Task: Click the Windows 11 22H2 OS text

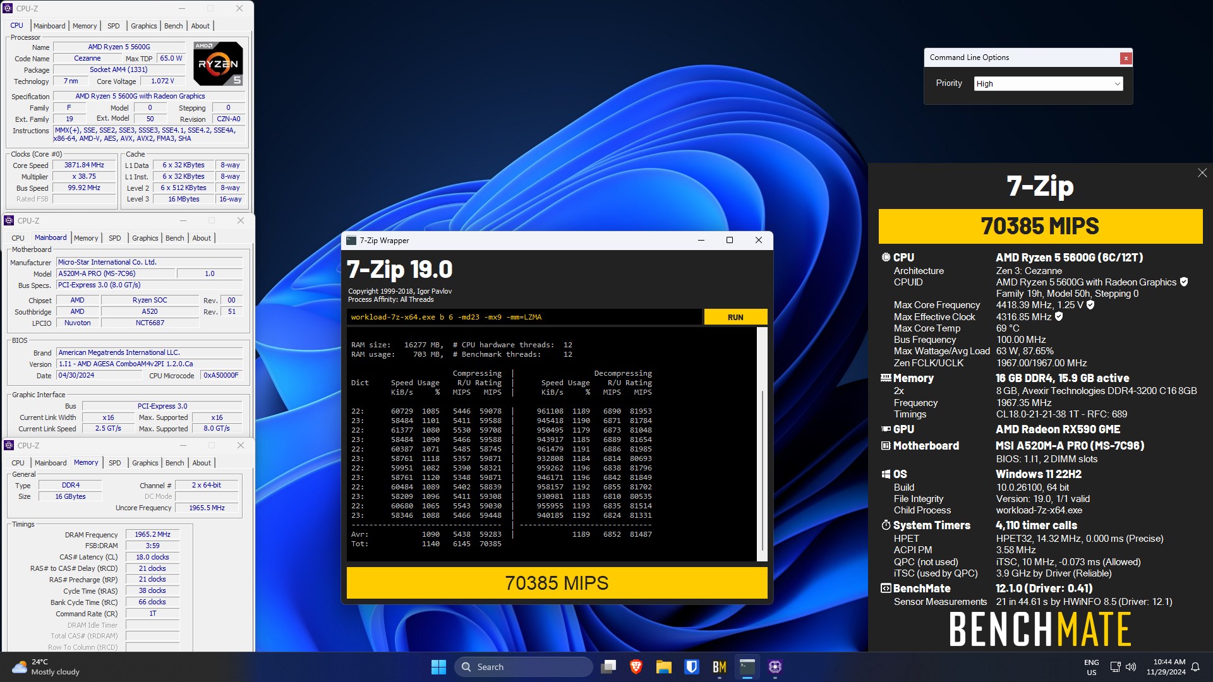Action: [x=1038, y=474]
